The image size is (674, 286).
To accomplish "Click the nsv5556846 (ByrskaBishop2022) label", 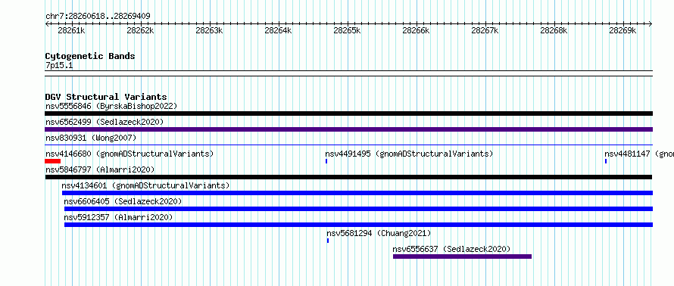I will [x=111, y=106].
